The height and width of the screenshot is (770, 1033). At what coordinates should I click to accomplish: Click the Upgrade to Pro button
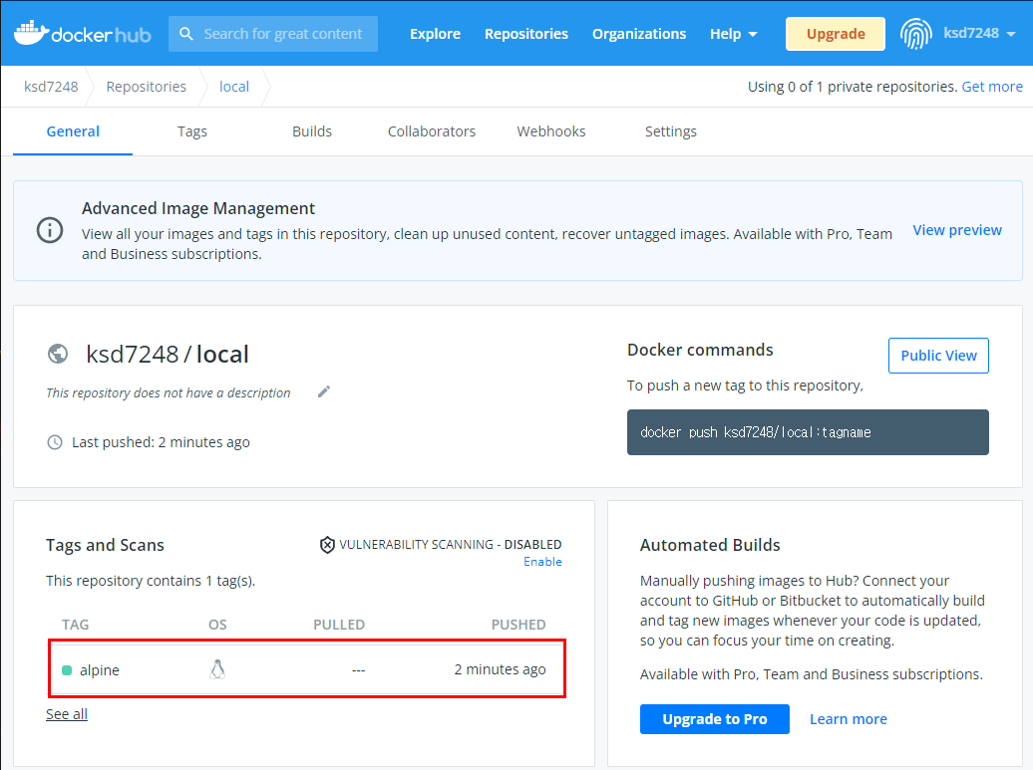(x=715, y=719)
